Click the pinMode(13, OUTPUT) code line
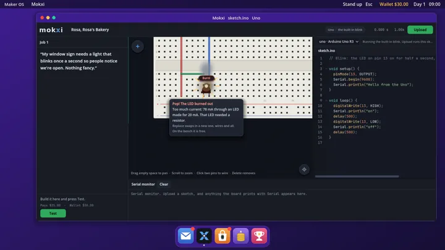 coord(355,74)
